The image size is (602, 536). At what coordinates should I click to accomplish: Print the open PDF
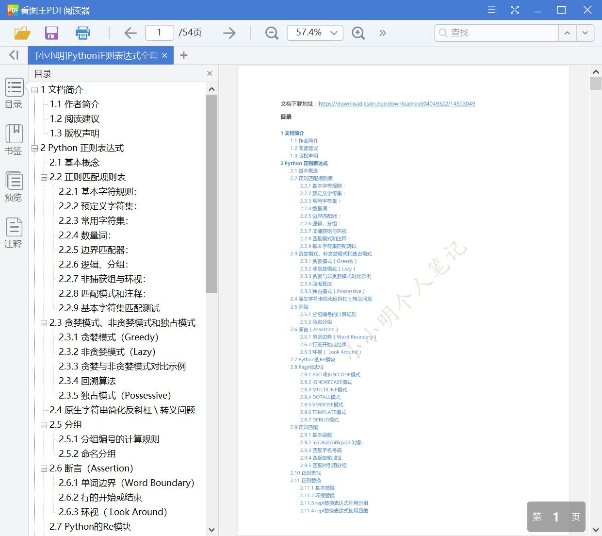click(82, 33)
